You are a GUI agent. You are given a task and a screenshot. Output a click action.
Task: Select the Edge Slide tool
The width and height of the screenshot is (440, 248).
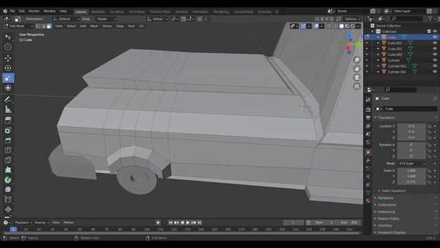click(x=8, y=199)
